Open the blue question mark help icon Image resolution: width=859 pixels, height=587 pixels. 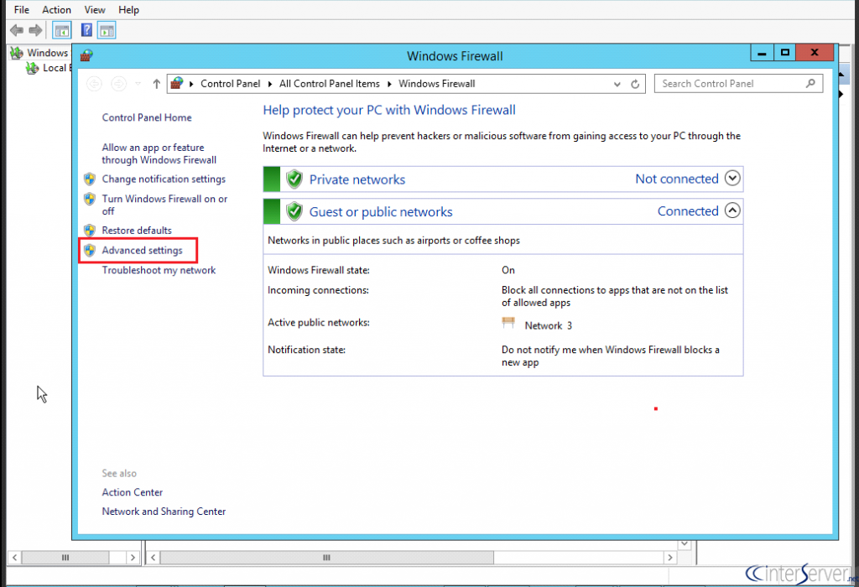pyautogui.click(x=86, y=30)
